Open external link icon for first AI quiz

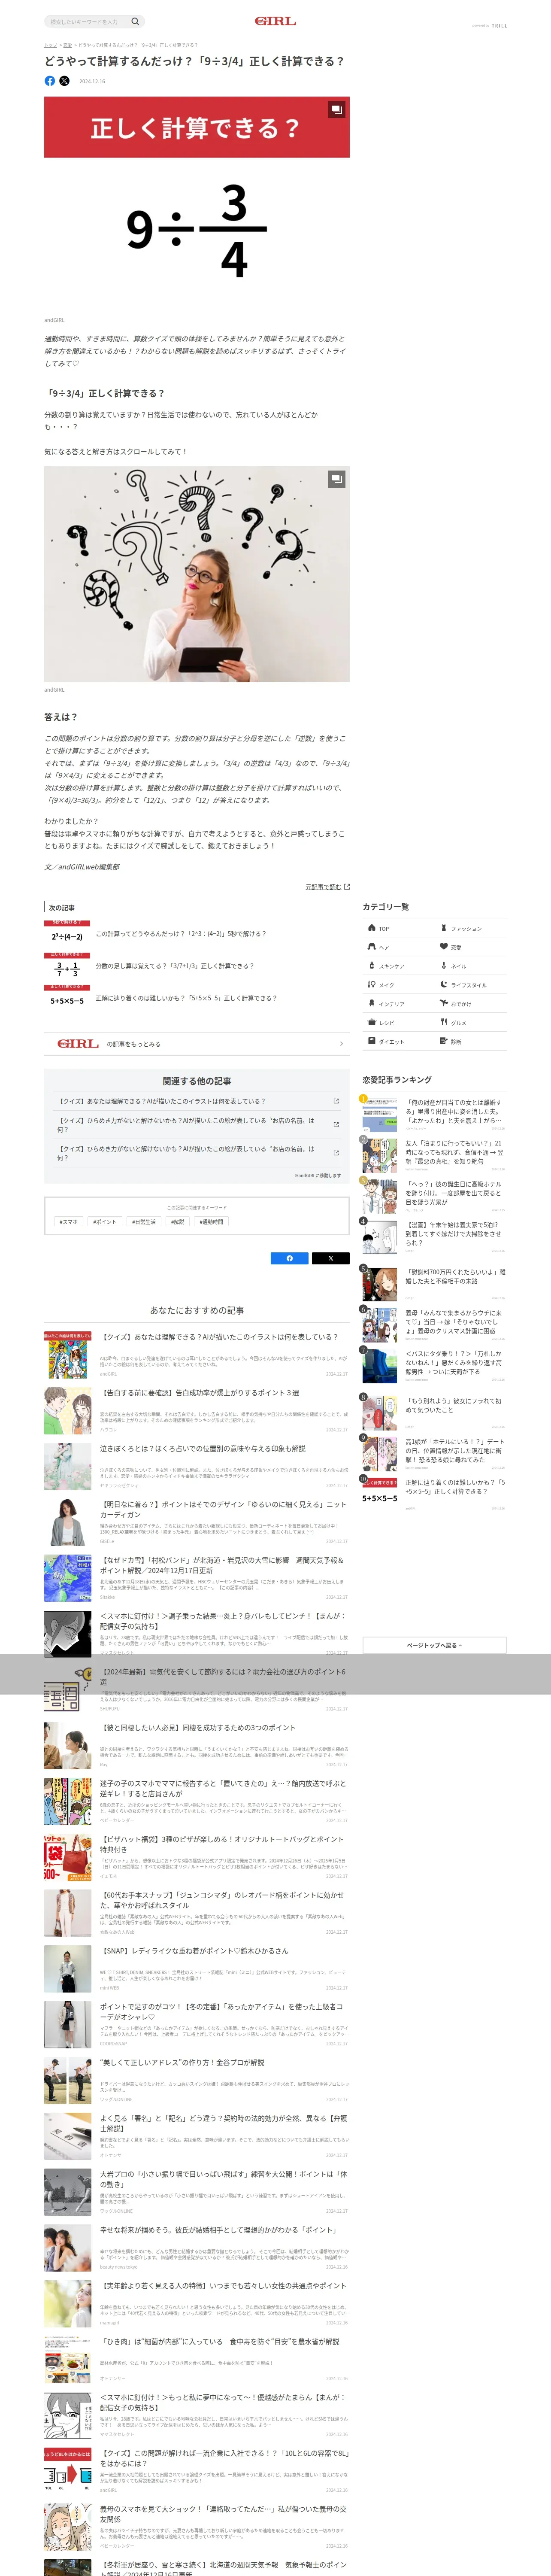336,1101
